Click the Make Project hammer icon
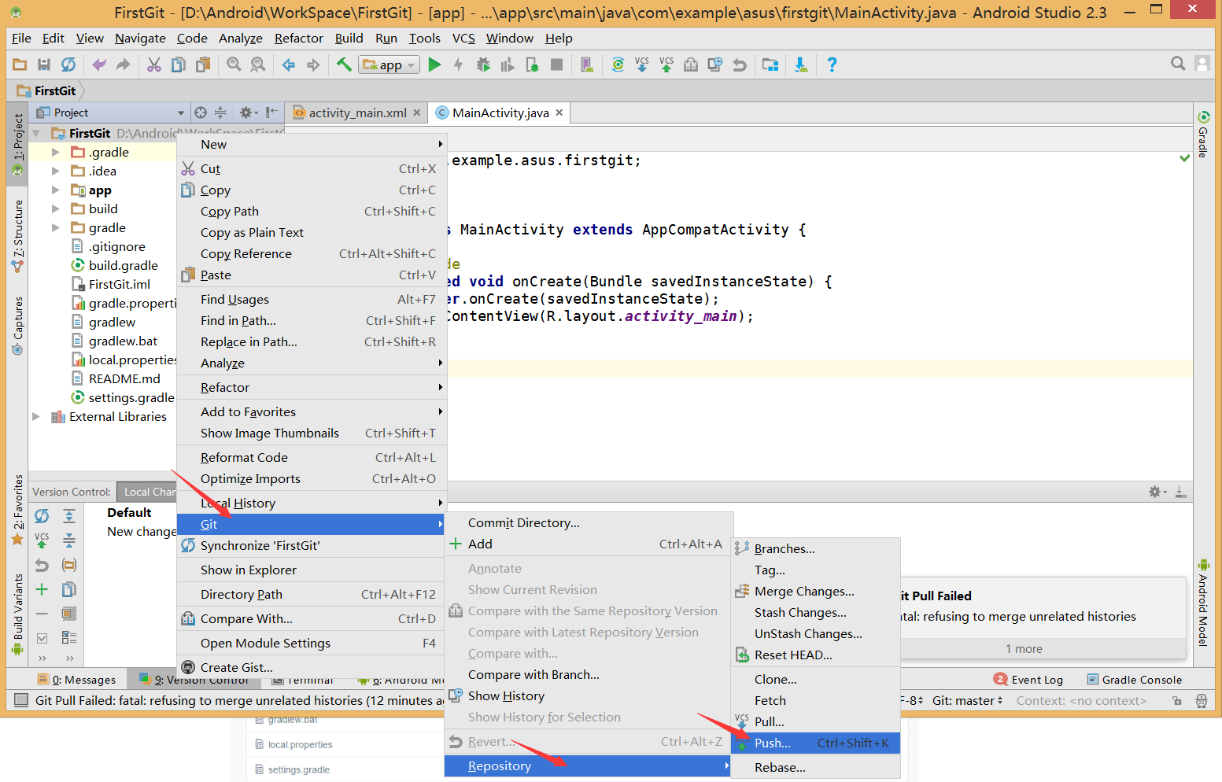The image size is (1222, 782). (x=344, y=65)
